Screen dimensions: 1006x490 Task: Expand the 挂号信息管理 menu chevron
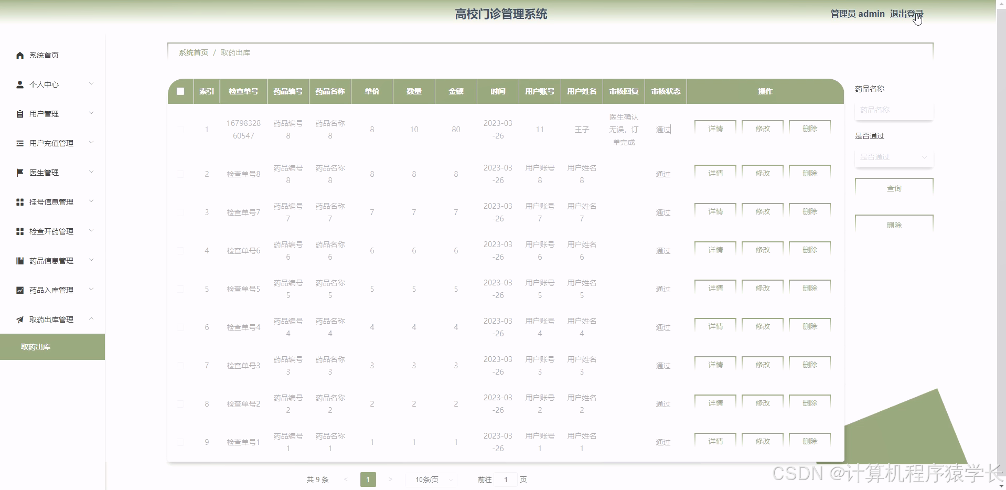pos(91,201)
